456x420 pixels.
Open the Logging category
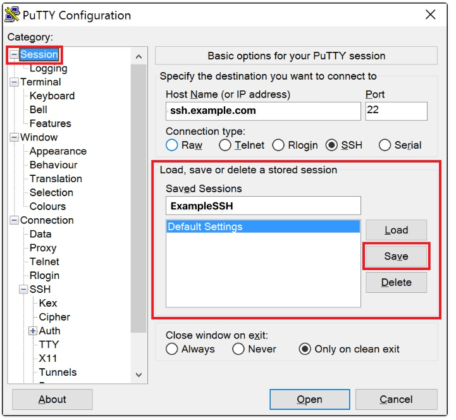click(x=48, y=68)
